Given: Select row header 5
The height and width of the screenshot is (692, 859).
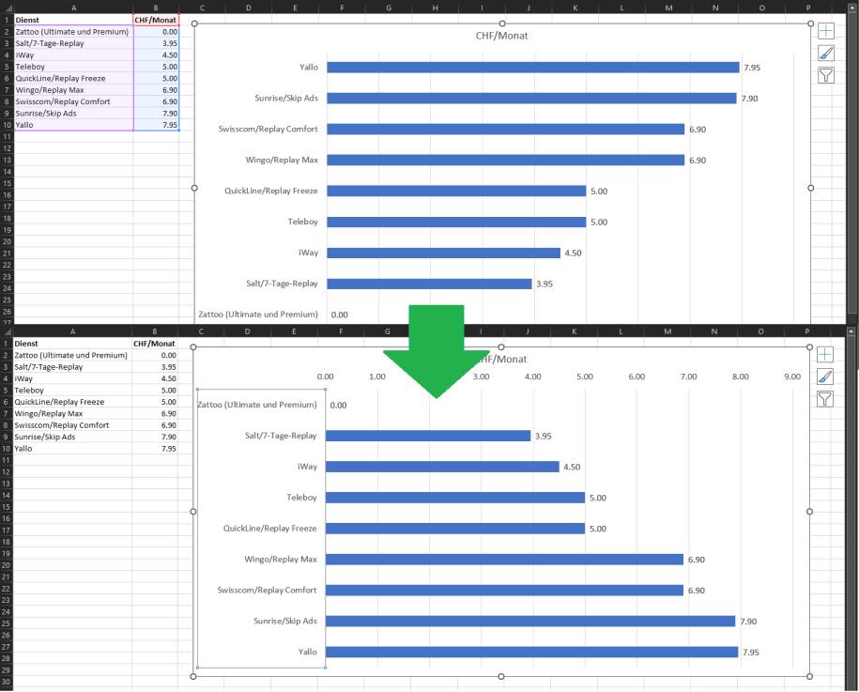Looking at the screenshot, I should (6, 66).
